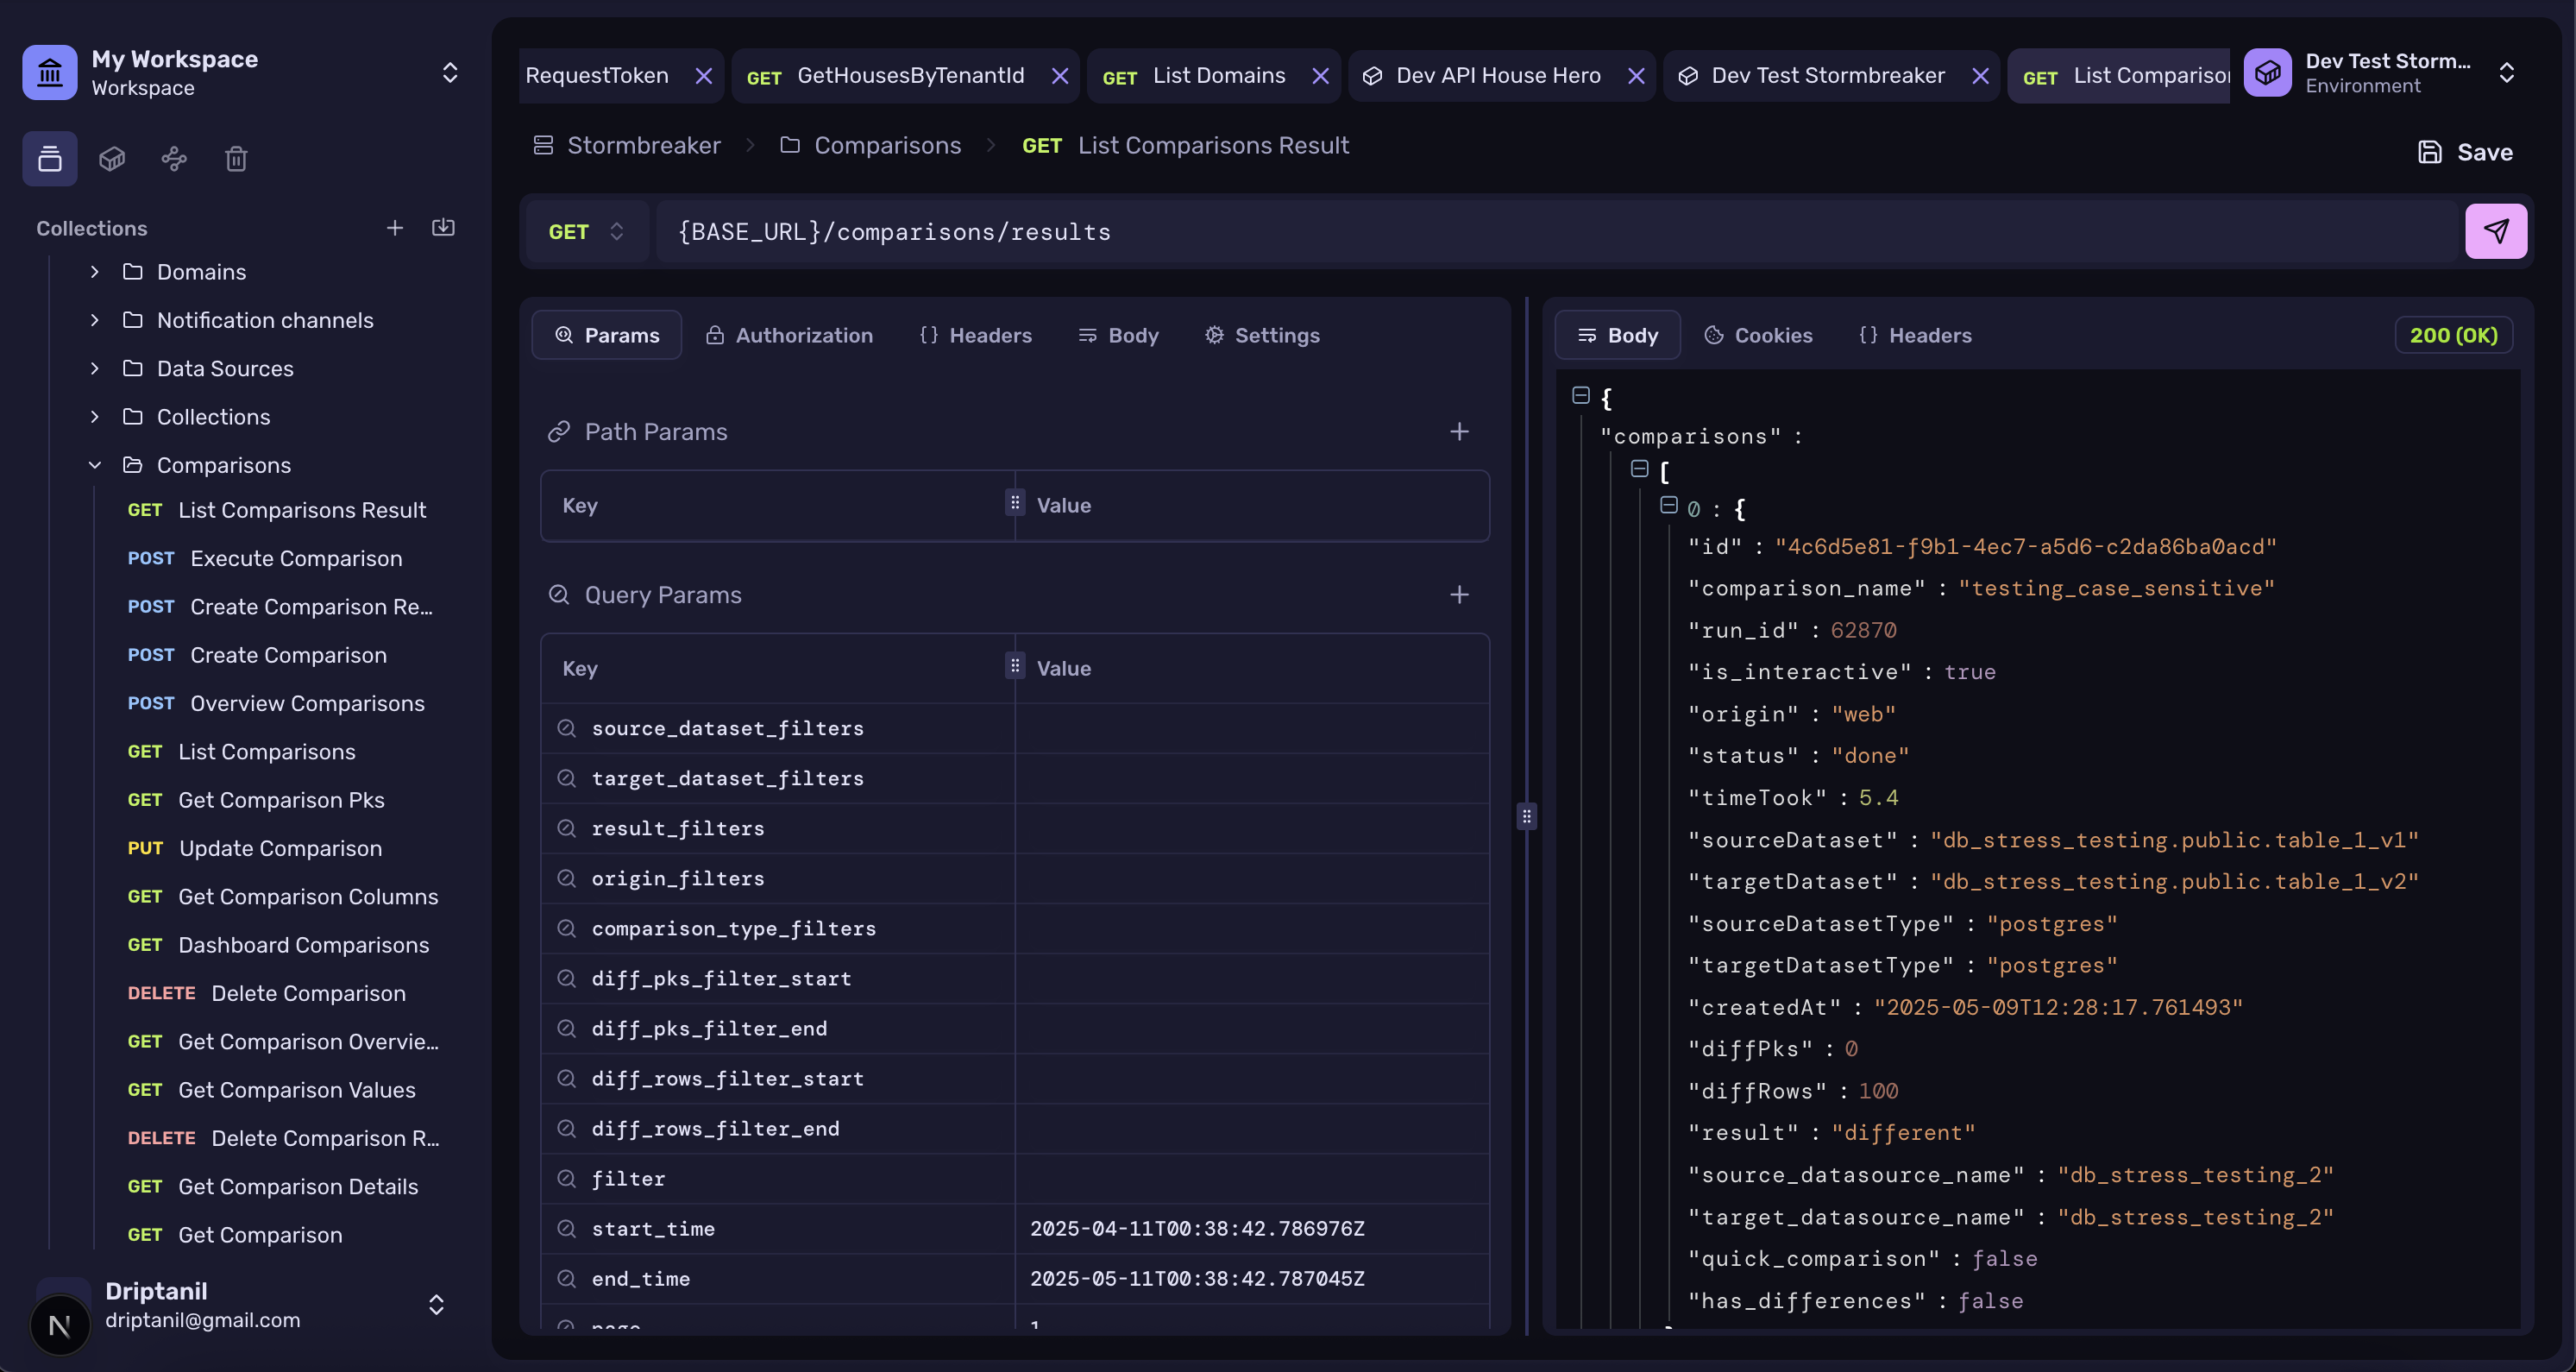Expand the Data Sources folder
Viewport: 2576px width, 1372px height.
coord(95,368)
